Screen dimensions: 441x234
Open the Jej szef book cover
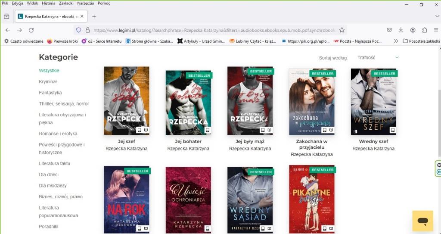pyautogui.click(x=126, y=101)
